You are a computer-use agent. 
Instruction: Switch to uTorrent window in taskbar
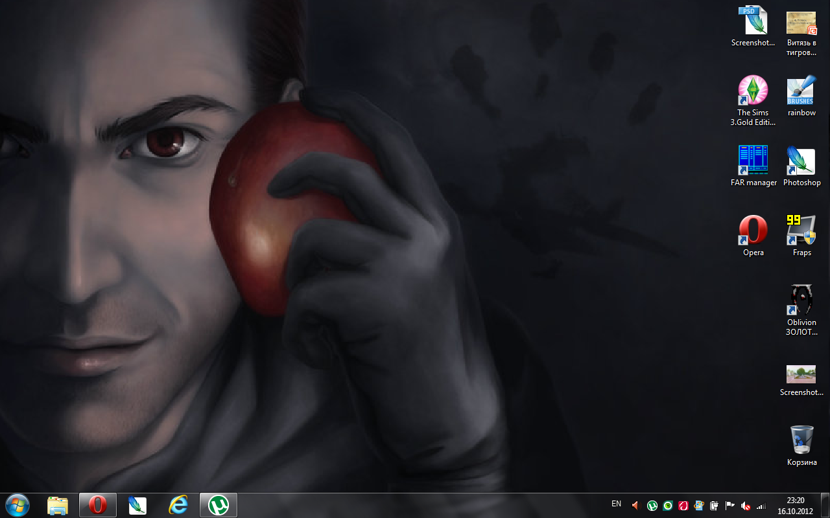(219, 505)
